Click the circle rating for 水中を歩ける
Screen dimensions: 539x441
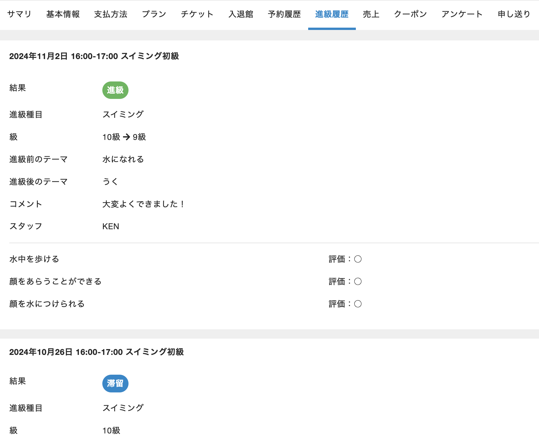click(x=358, y=259)
